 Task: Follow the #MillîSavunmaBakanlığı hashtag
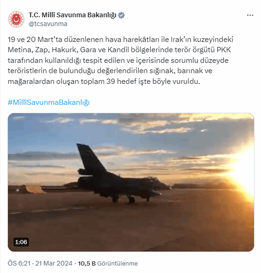pos(49,102)
